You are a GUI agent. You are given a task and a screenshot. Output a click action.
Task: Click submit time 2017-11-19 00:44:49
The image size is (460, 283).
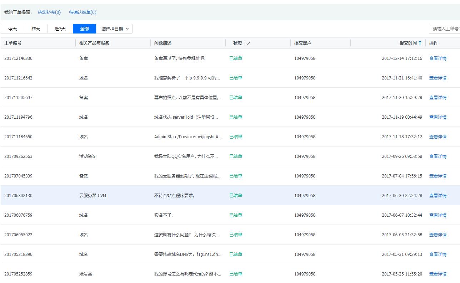click(402, 117)
